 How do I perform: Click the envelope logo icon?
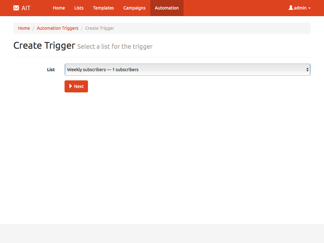pyautogui.click(x=16, y=8)
